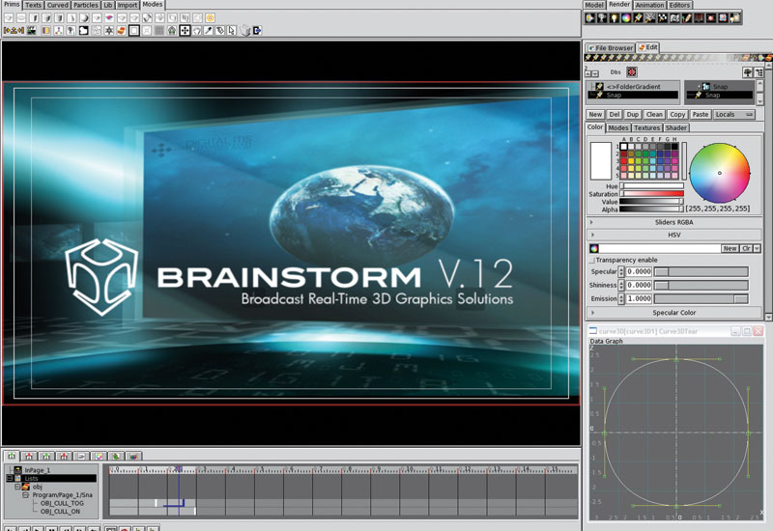Open the Locals dropdown

(x=734, y=114)
